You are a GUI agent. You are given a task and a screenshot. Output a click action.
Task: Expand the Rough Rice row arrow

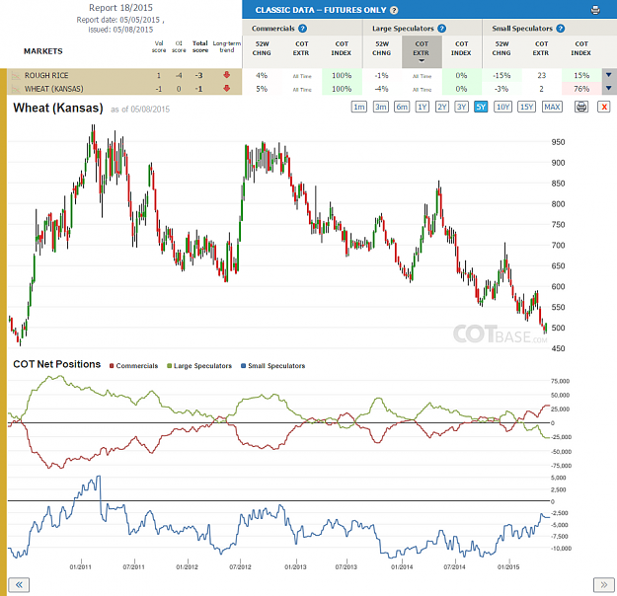609,75
